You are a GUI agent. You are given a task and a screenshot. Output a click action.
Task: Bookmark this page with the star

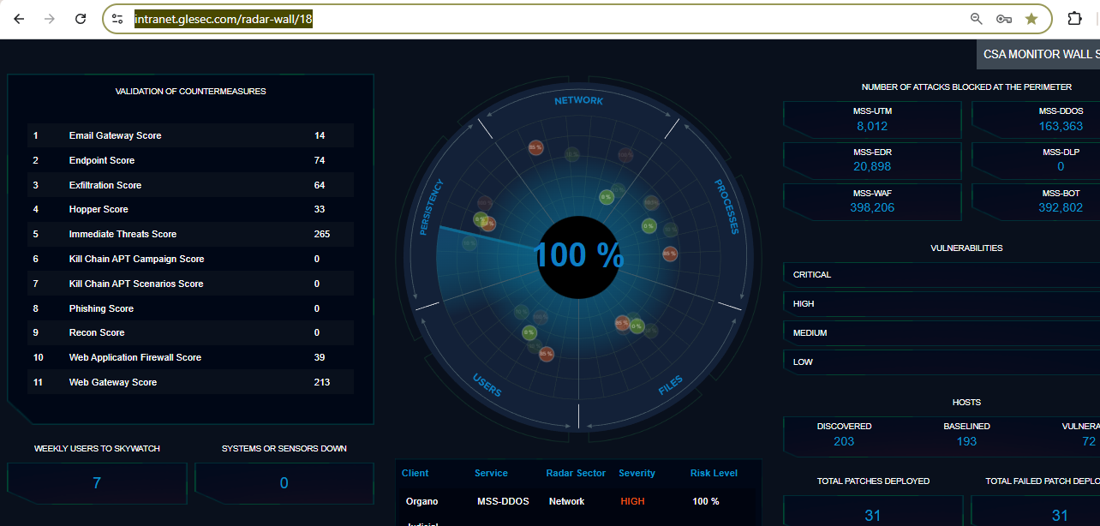(x=1031, y=19)
